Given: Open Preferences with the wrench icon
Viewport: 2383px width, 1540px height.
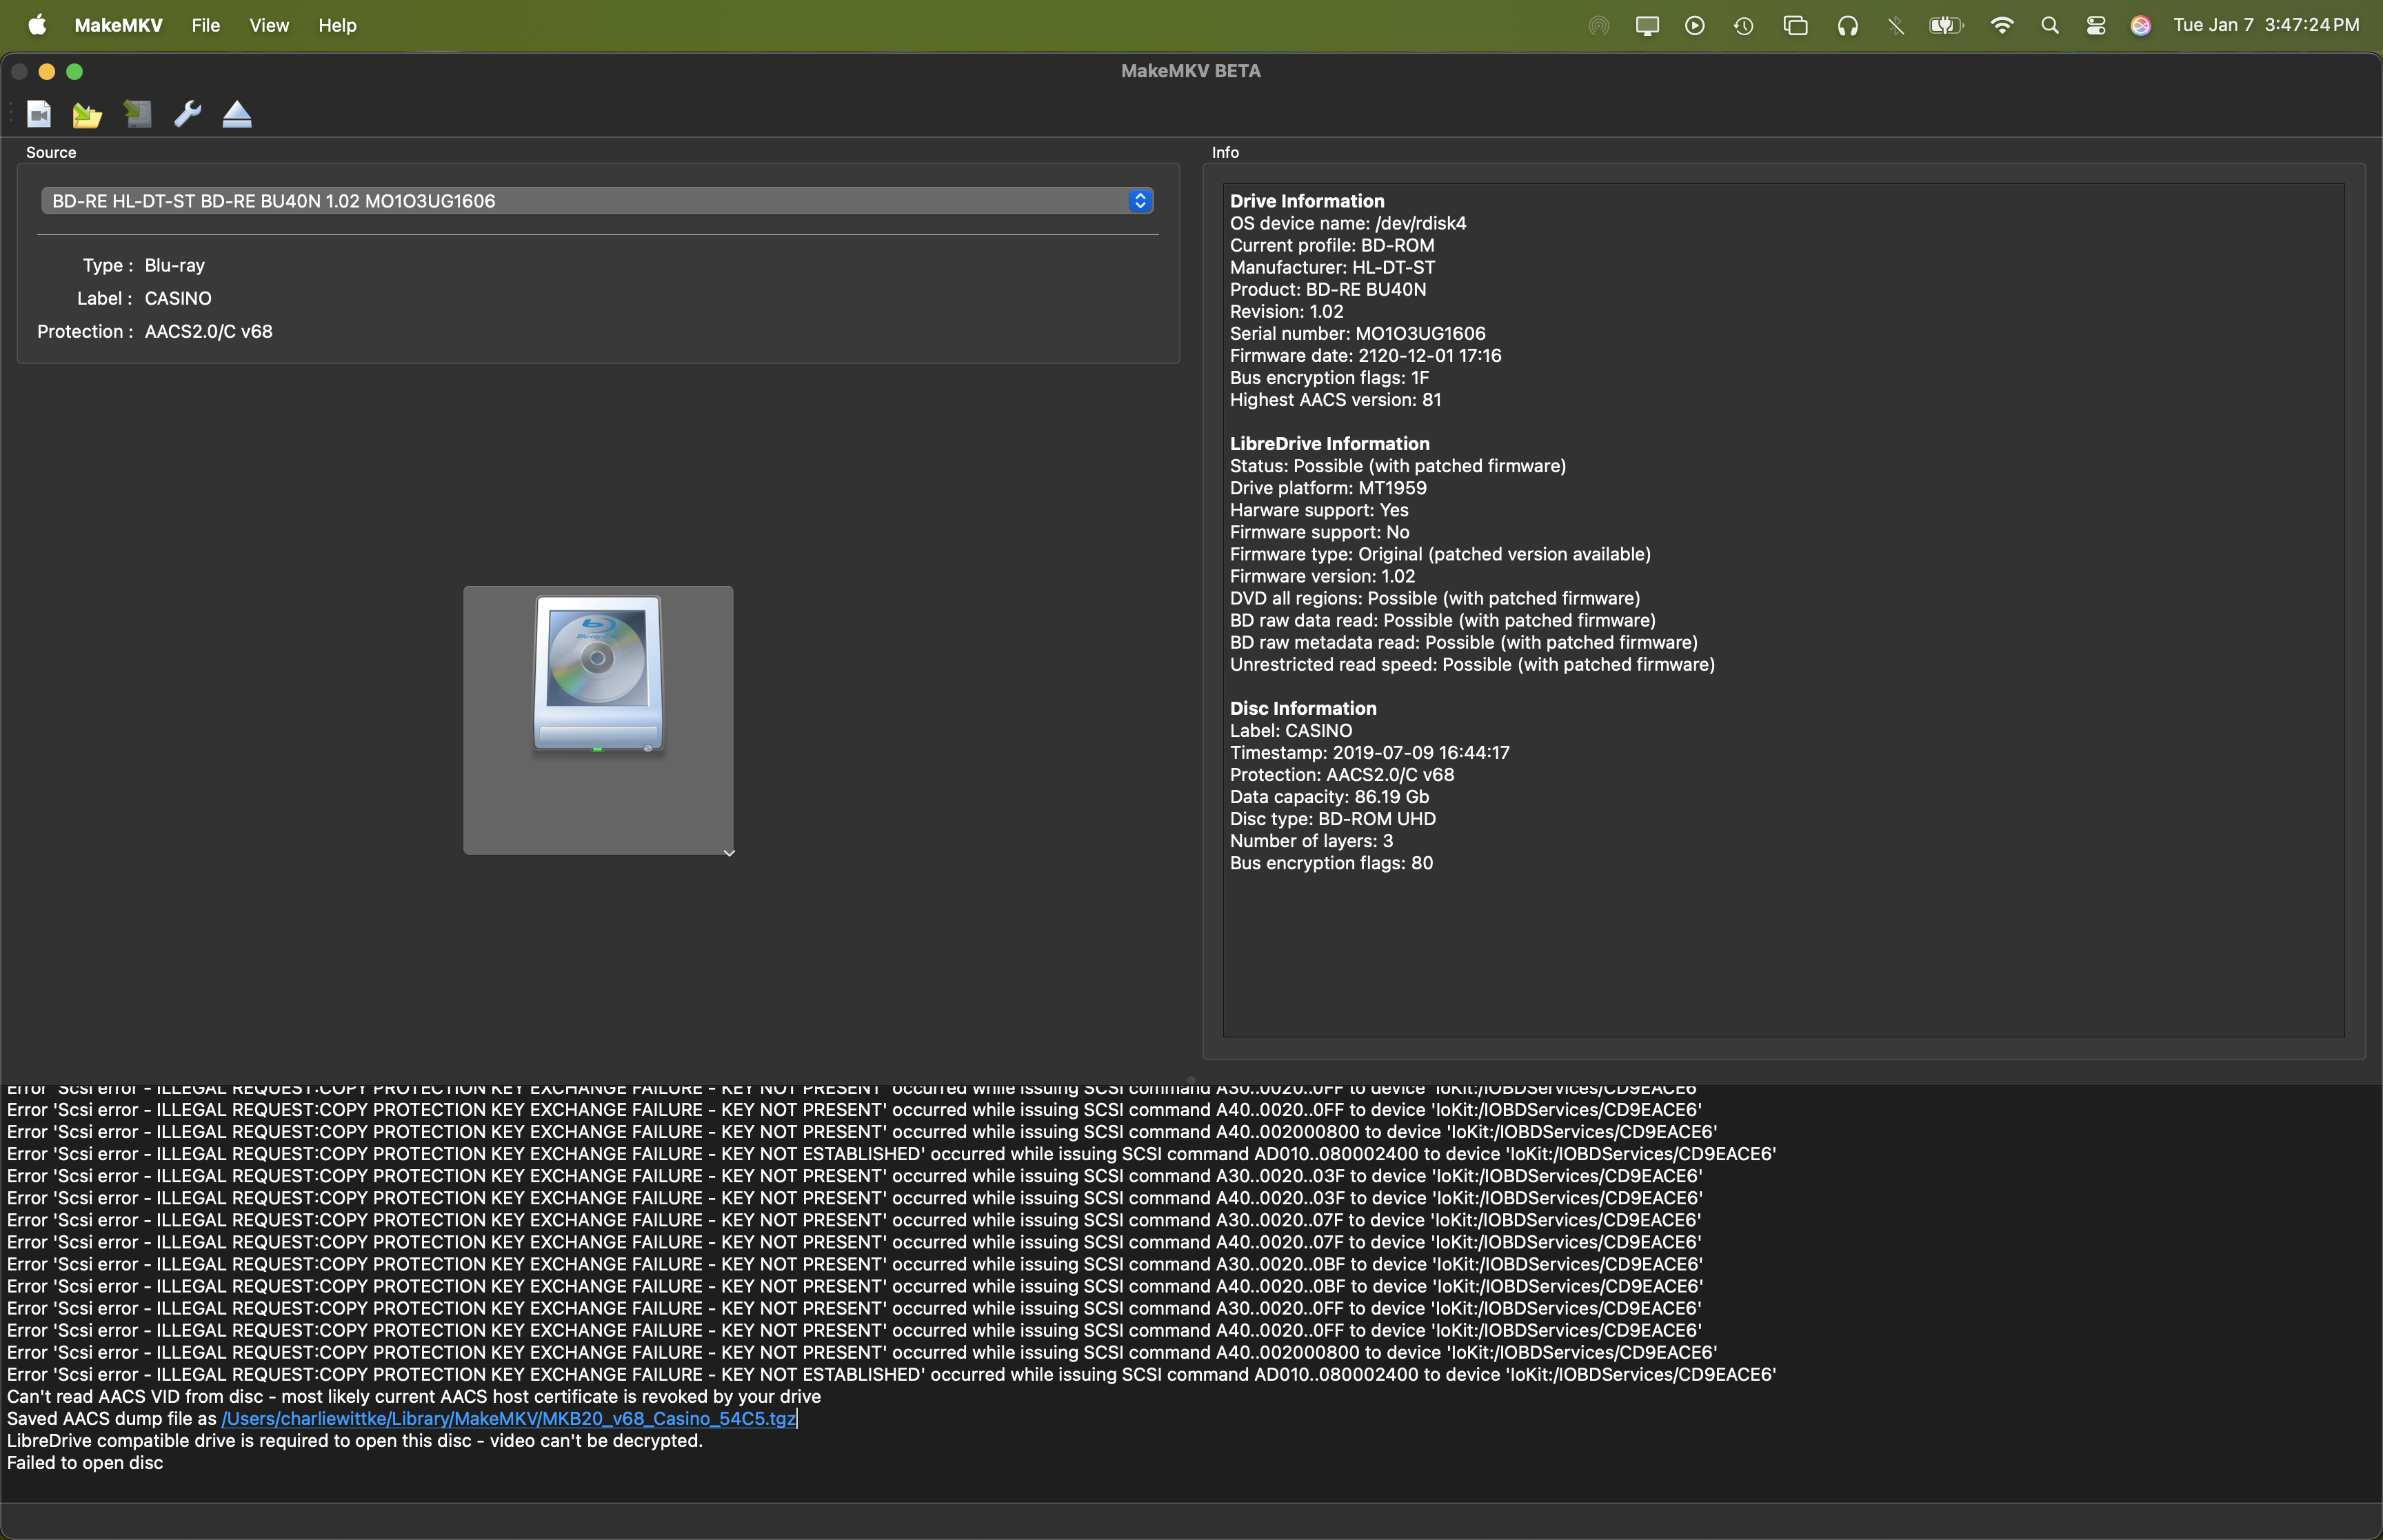Looking at the screenshot, I should coord(187,114).
